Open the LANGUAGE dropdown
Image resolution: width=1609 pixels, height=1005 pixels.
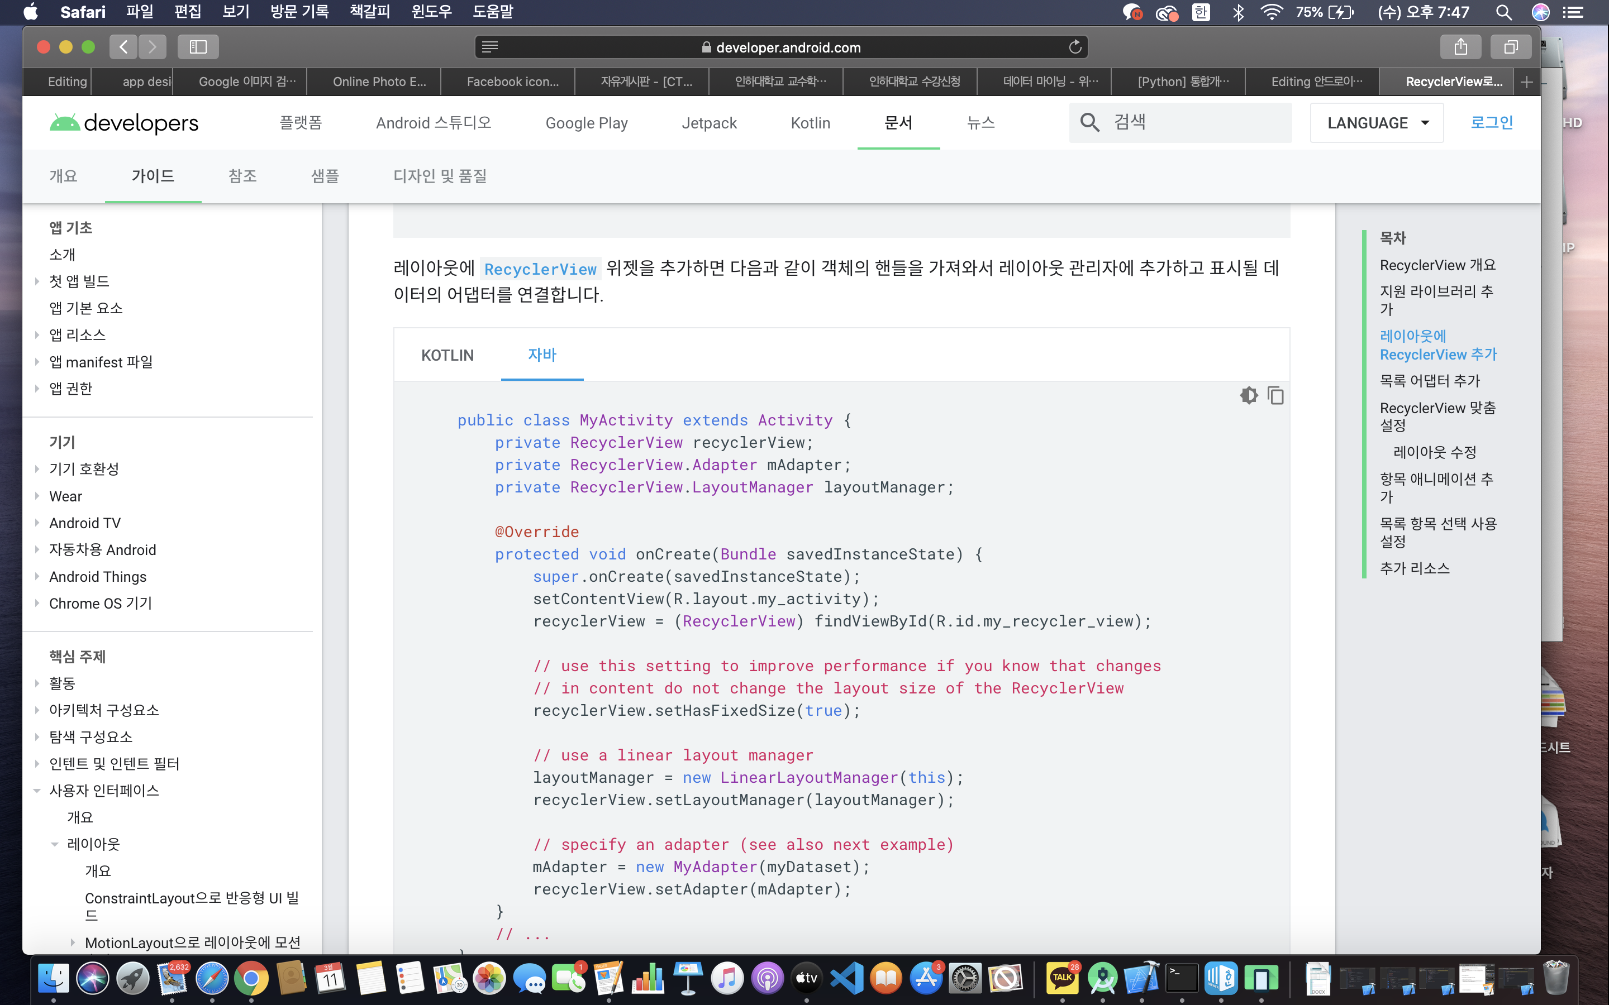(1376, 123)
